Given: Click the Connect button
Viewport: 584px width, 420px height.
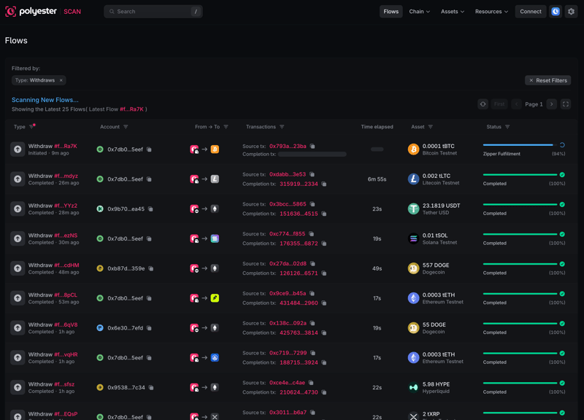Looking at the screenshot, I should point(531,12).
